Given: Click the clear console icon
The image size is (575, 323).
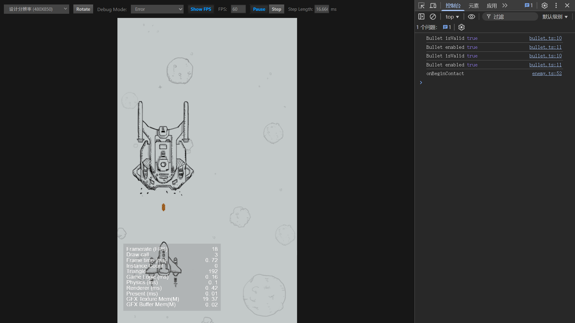Looking at the screenshot, I should (433, 17).
